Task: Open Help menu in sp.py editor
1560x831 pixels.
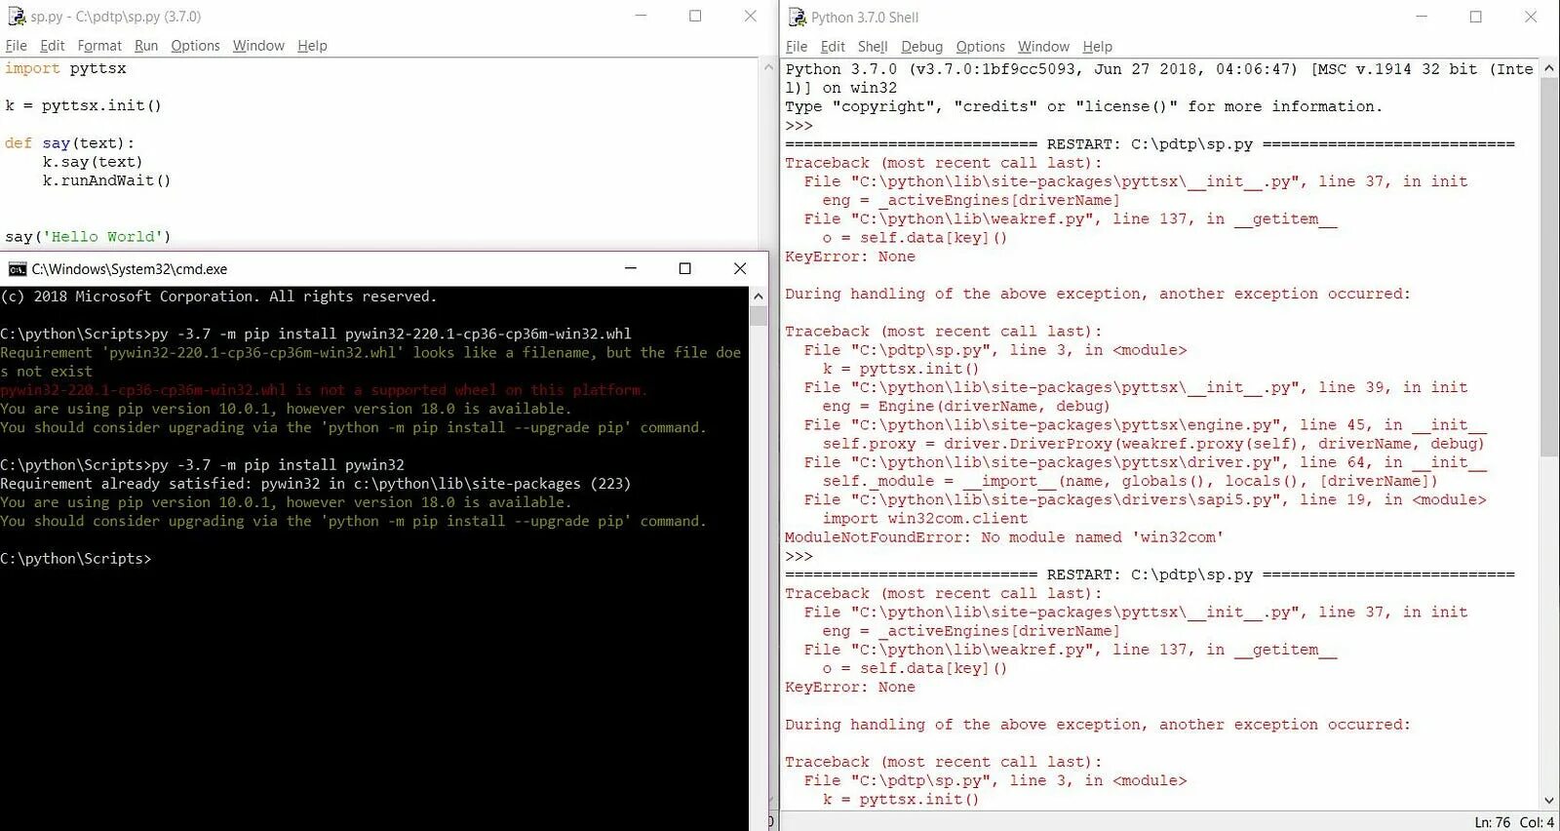Action: 312,46
